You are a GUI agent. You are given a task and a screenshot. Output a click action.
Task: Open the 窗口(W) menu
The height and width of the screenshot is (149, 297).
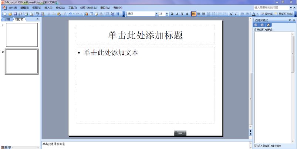[105, 8]
